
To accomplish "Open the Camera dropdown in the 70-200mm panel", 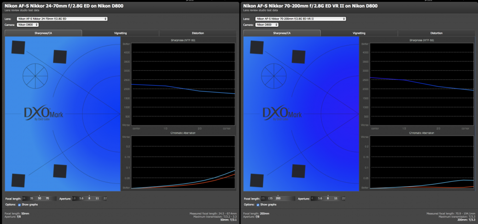I will point(266,25).
